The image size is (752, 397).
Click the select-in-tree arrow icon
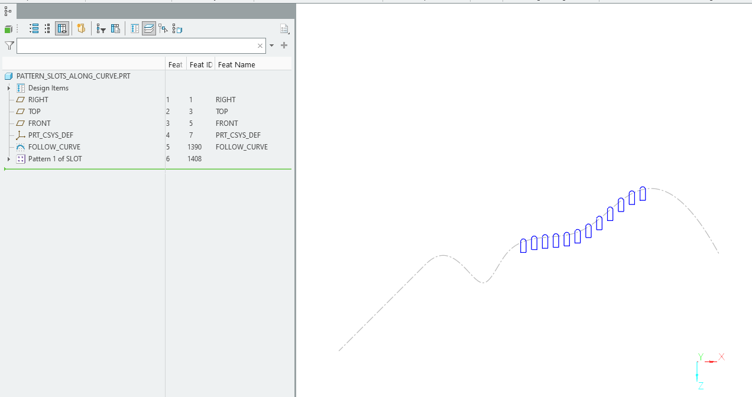163,28
